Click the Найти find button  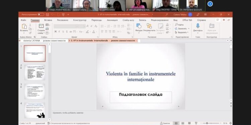(179, 25)
